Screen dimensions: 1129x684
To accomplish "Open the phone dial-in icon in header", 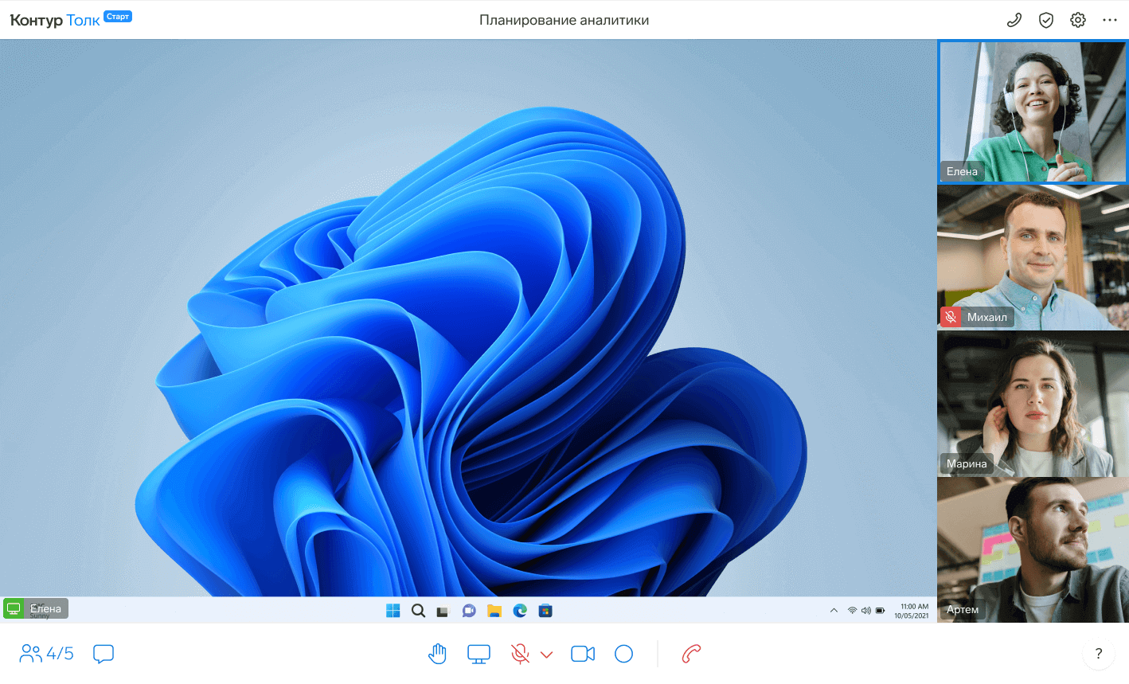I will click(1014, 20).
